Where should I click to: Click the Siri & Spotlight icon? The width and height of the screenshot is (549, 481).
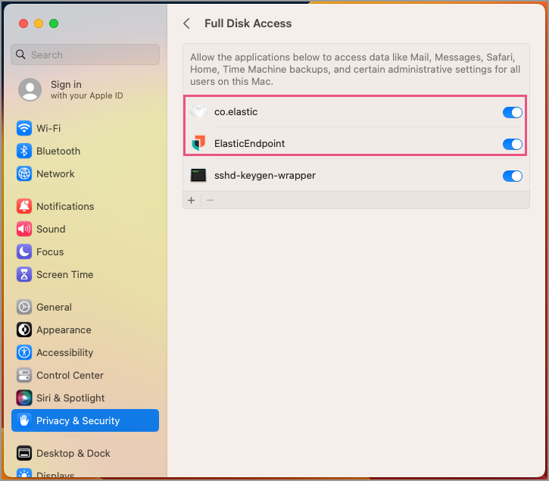[x=24, y=398]
